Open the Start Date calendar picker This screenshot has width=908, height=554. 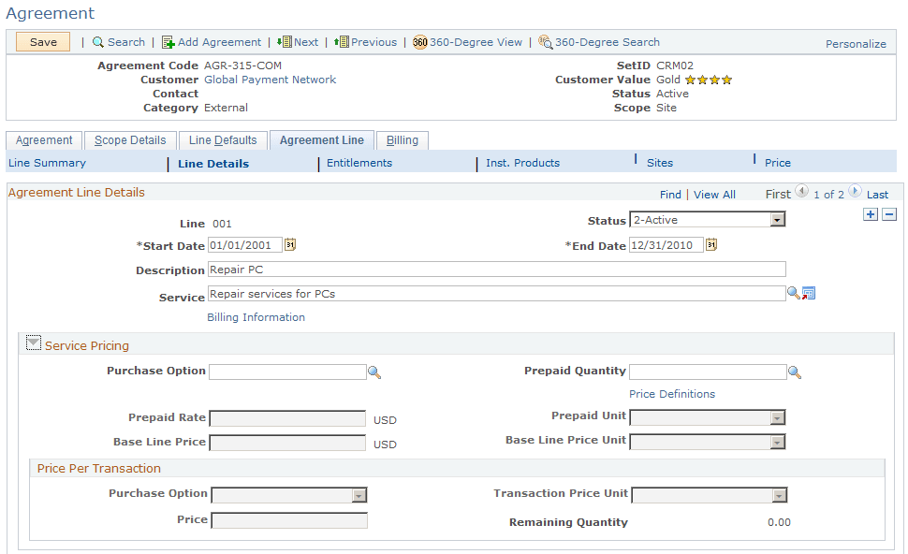click(x=290, y=244)
